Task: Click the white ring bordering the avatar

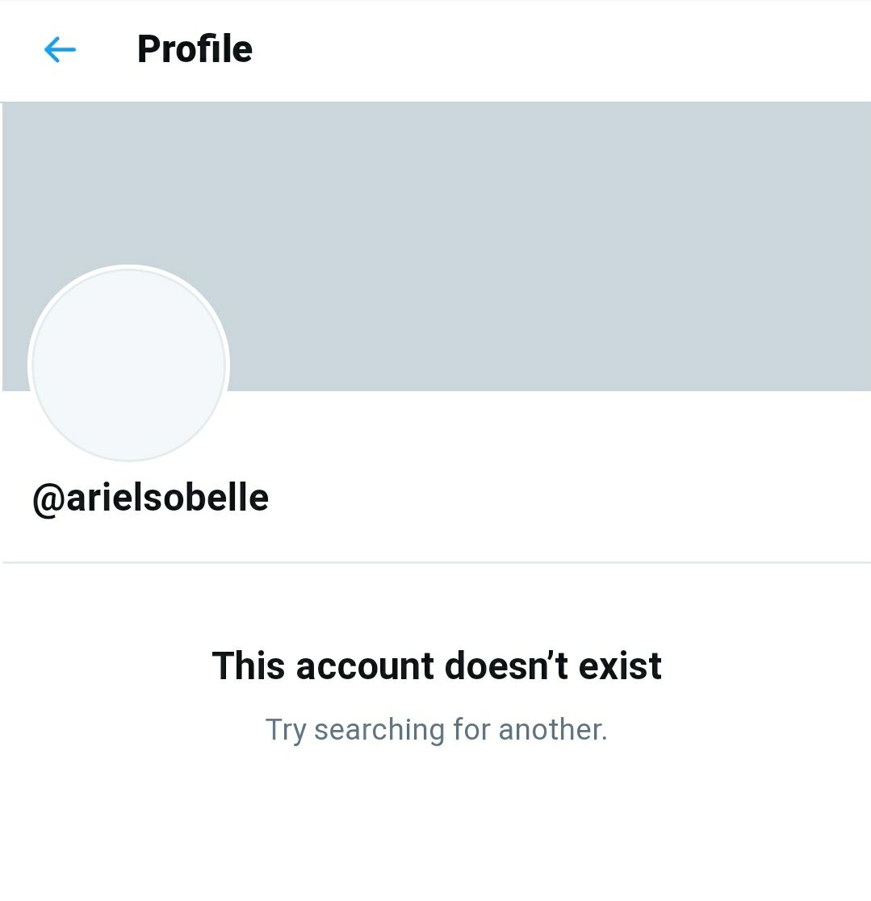Action: (129, 268)
